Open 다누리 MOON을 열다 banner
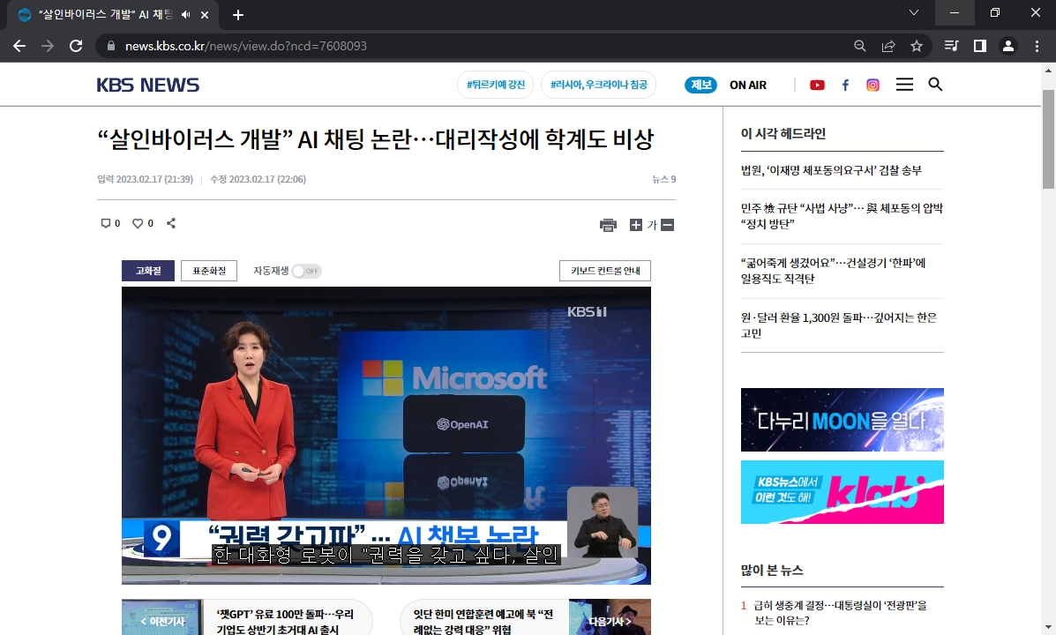Screen dimensions: 1056x635 click(x=842, y=420)
